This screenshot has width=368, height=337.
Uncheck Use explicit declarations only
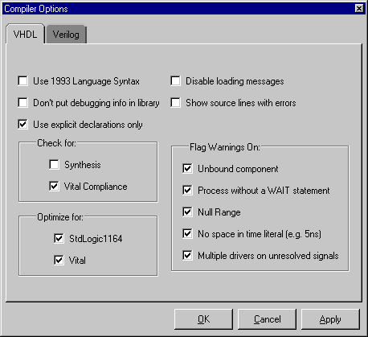(22, 125)
